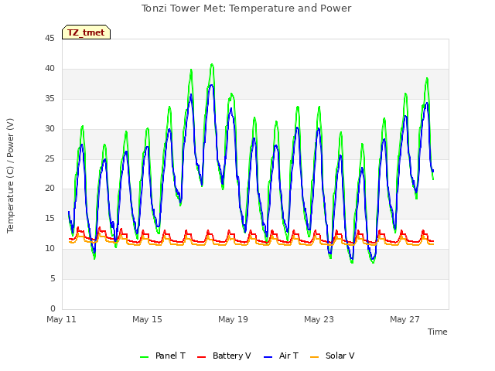Click the May 27 x-axis label
495x371 pixels.
tap(405, 319)
